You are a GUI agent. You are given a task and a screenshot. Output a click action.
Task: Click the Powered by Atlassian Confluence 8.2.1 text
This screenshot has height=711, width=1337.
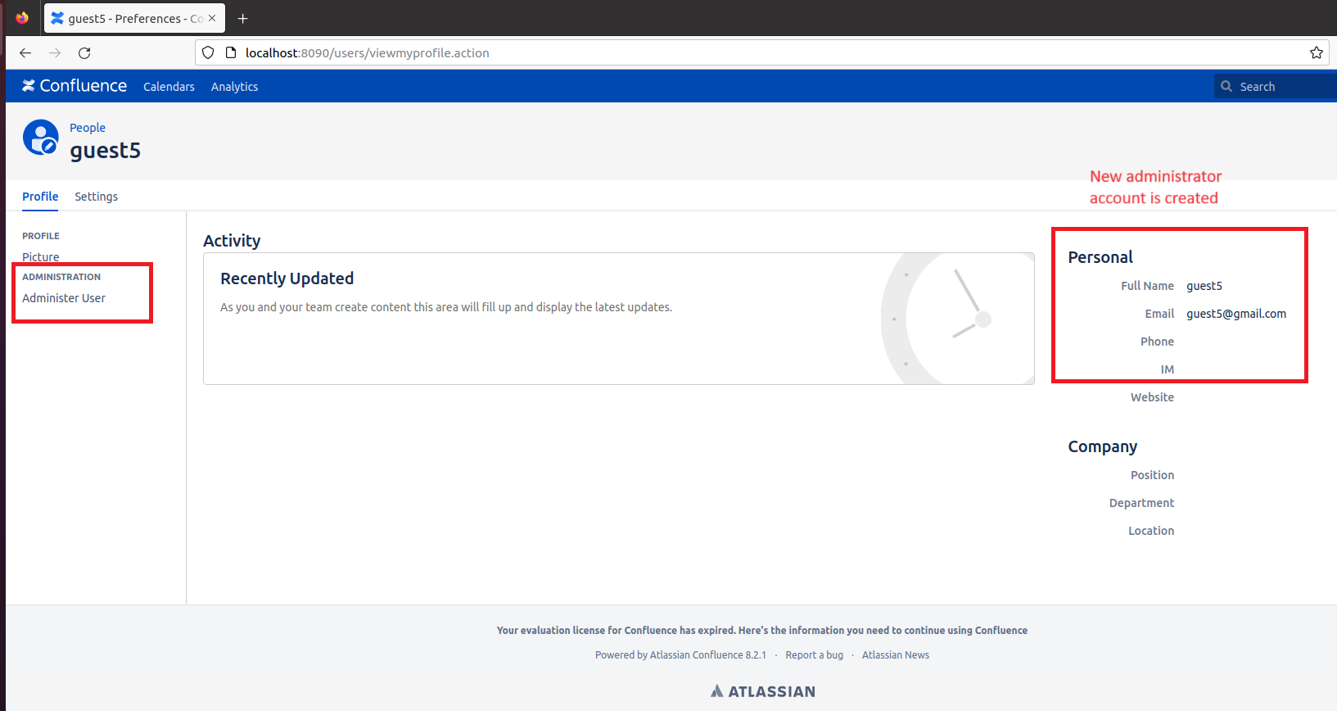coord(680,655)
